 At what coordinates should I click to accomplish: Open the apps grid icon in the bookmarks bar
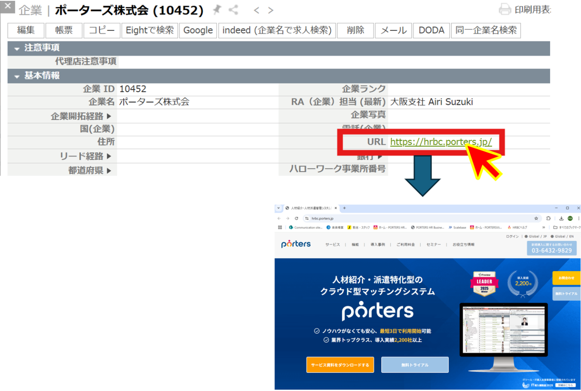[x=280, y=227]
